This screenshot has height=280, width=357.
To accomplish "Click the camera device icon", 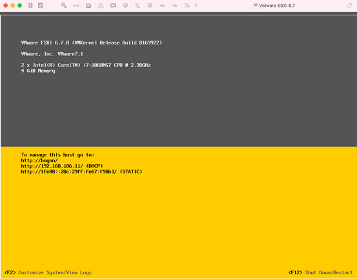I will click(x=113, y=5).
